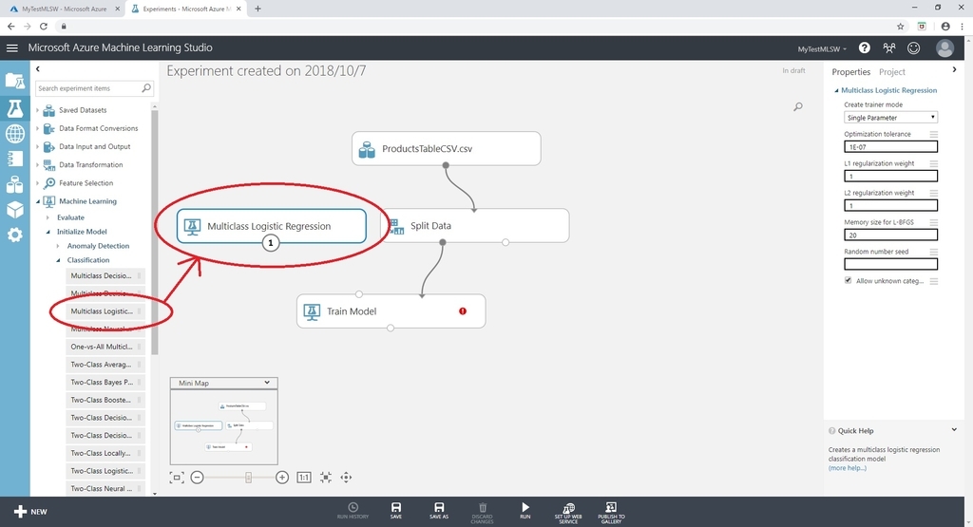
Task: Click Set Up Web Service
Action: click(568, 512)
